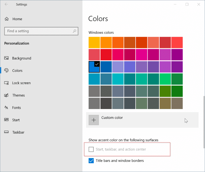Click the search magnifier icon

click(75, 31)
